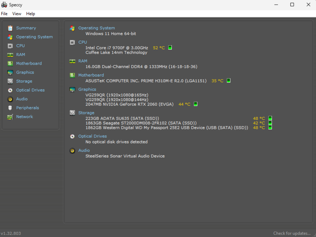View the Graphics section from sidebar

pos(25,72)
